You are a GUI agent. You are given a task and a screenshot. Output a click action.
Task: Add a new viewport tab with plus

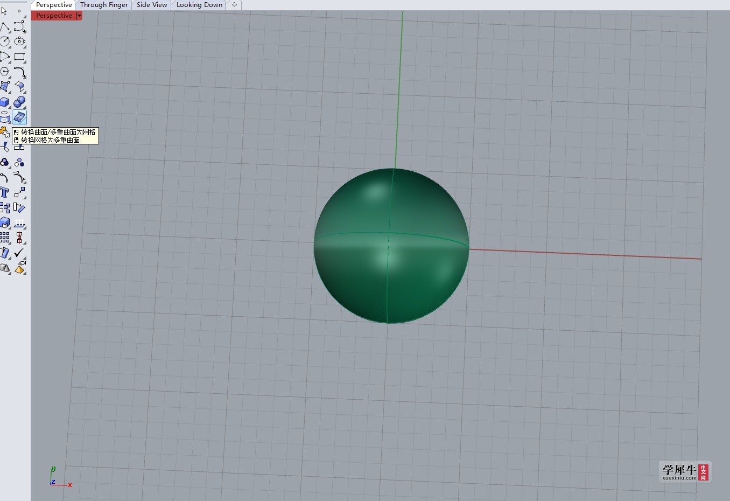coord(234,5)
